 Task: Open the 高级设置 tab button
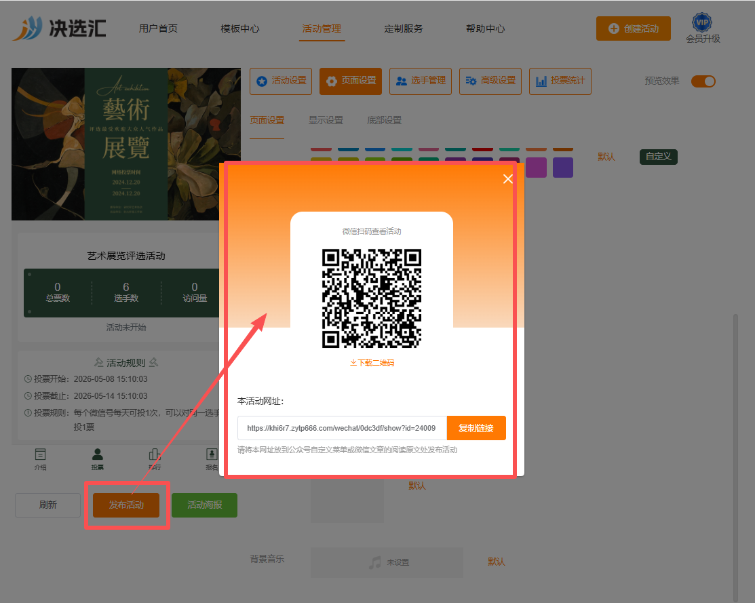point(490,81)
